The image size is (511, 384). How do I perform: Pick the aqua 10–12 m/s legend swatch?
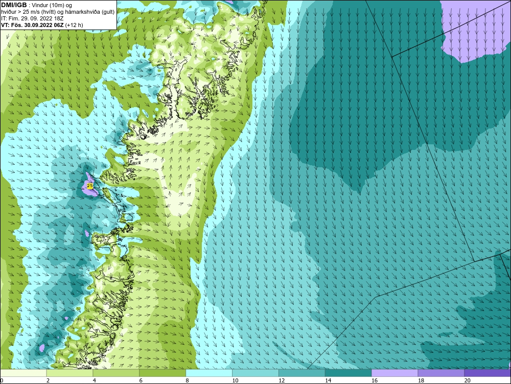click(255, 373)
